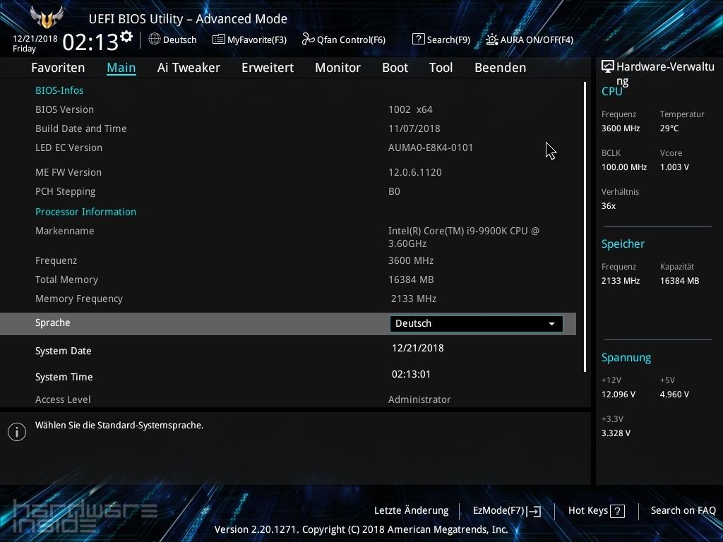Select the Sprache row label

coord(52,323)
